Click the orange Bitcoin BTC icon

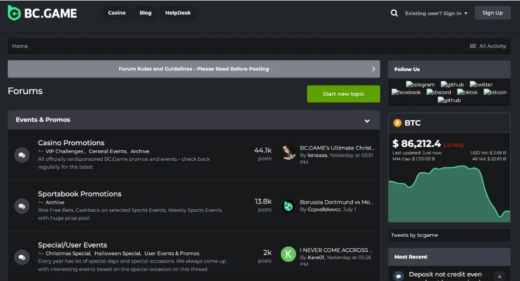click(398, 123)
